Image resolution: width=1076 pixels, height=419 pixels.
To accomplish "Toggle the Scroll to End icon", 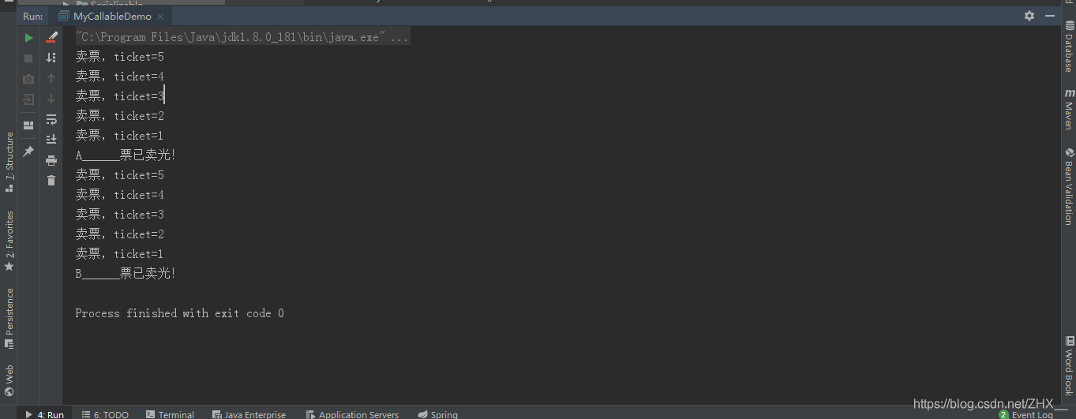I will (x=51, y=139).
